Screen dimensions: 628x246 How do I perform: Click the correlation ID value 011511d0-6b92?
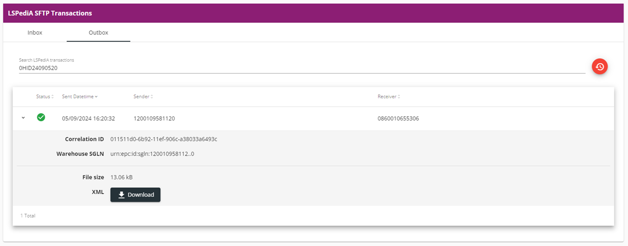pyautogui.click(x=163, y=139)
